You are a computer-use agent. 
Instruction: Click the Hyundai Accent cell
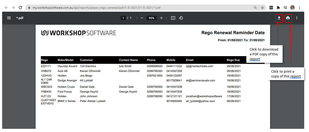point(67,66)
